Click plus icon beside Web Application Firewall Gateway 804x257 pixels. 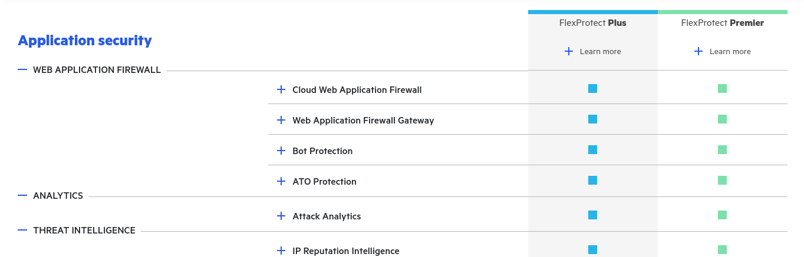tap(281, 120)
